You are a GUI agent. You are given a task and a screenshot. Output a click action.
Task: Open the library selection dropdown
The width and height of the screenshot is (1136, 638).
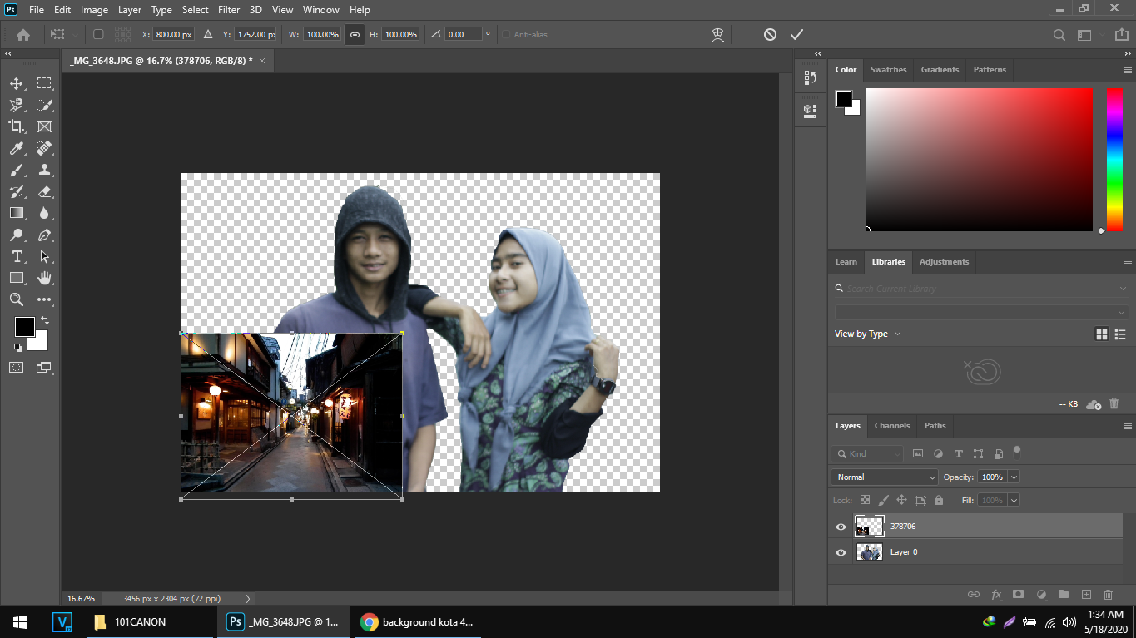point(982,312)
